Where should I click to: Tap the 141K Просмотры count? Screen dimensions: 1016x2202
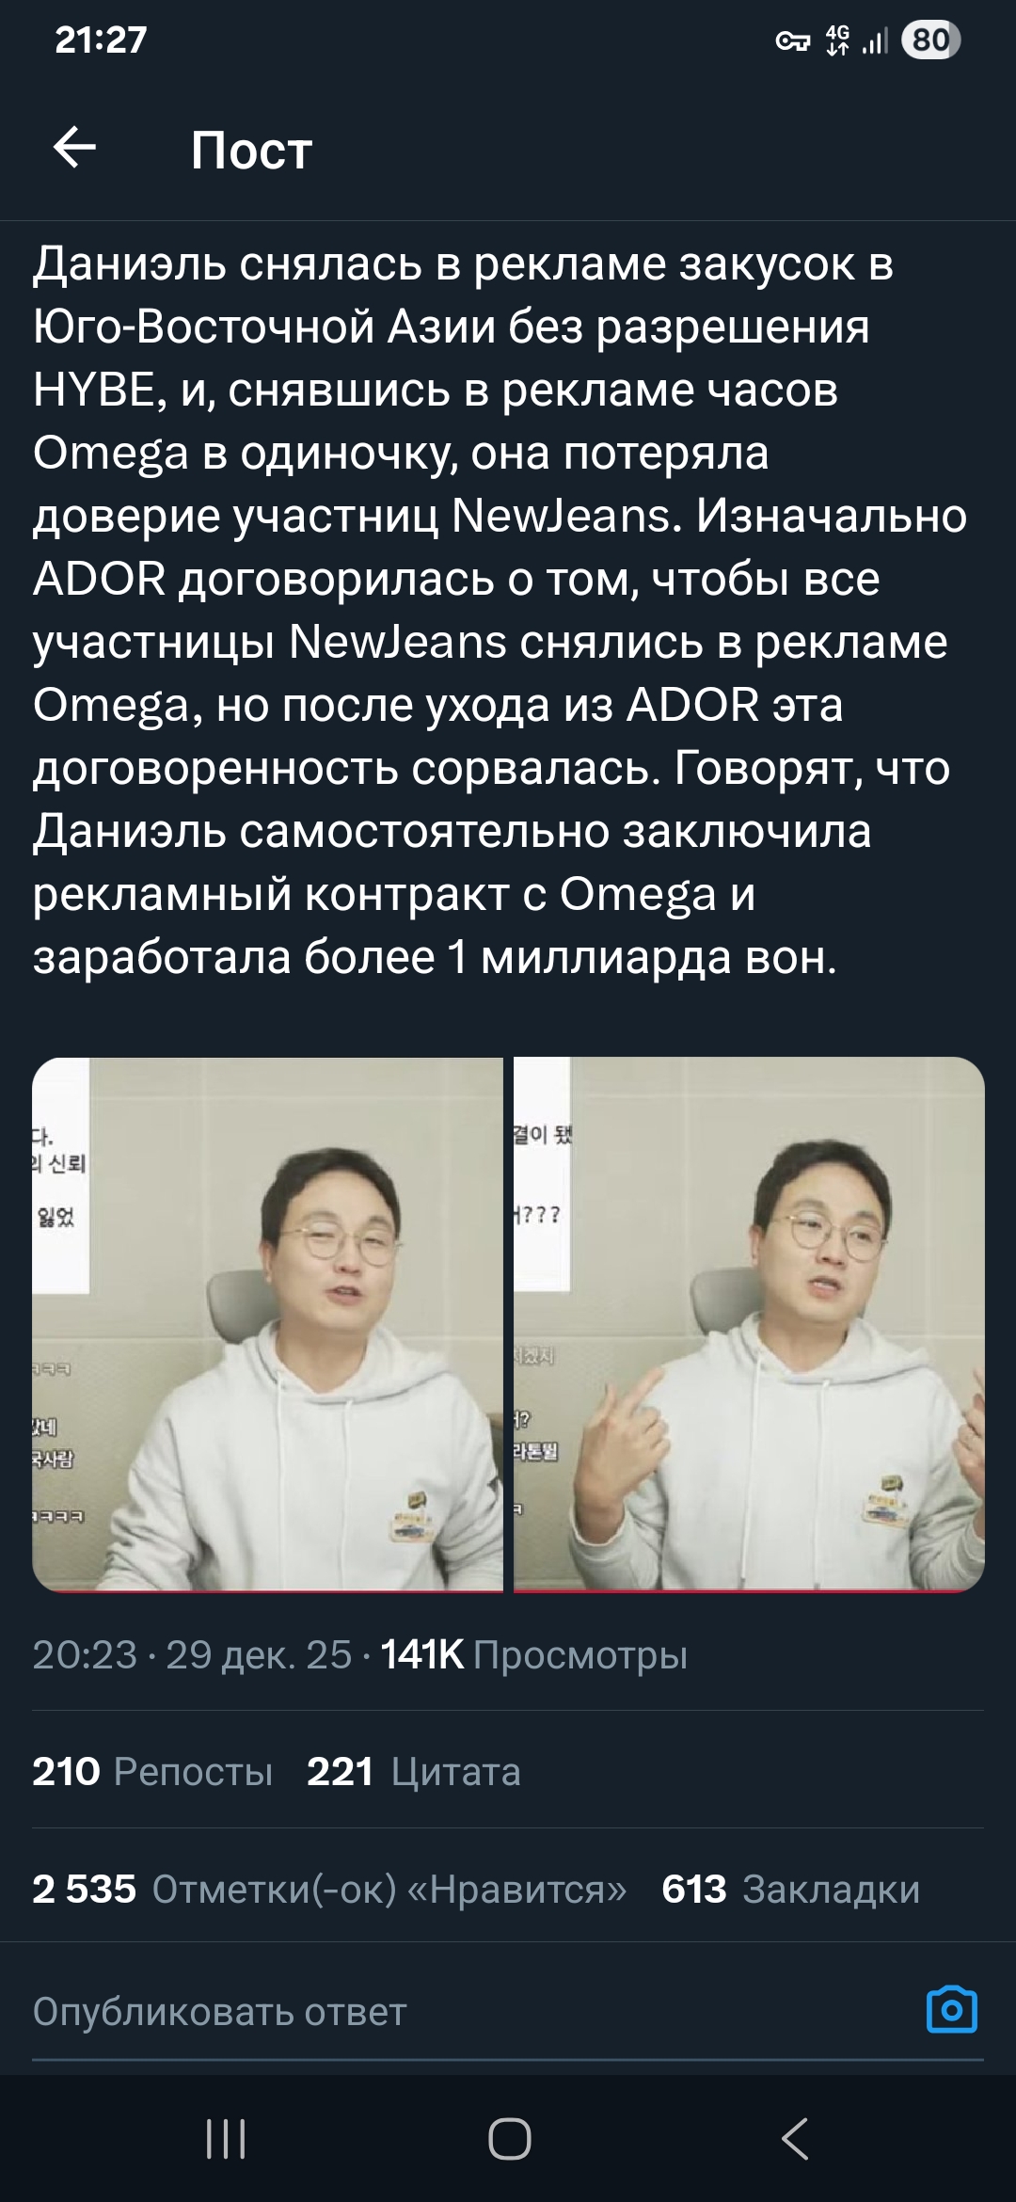click(533, 1654)
